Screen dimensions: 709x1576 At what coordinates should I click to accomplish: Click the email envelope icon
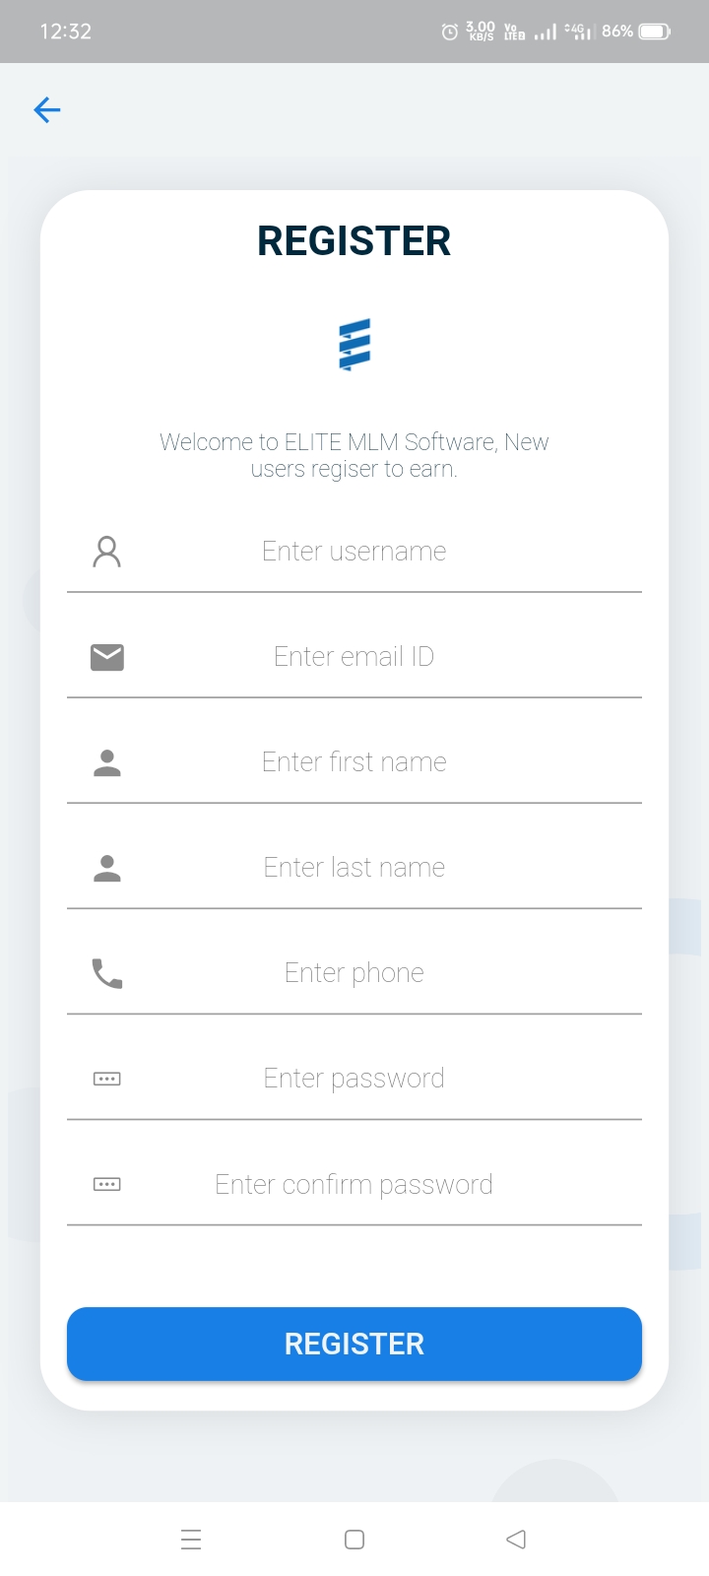106,657
